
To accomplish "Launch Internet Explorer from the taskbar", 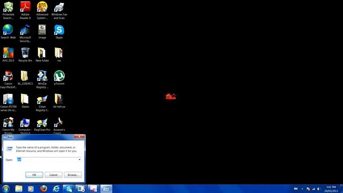I will [56, 189].
